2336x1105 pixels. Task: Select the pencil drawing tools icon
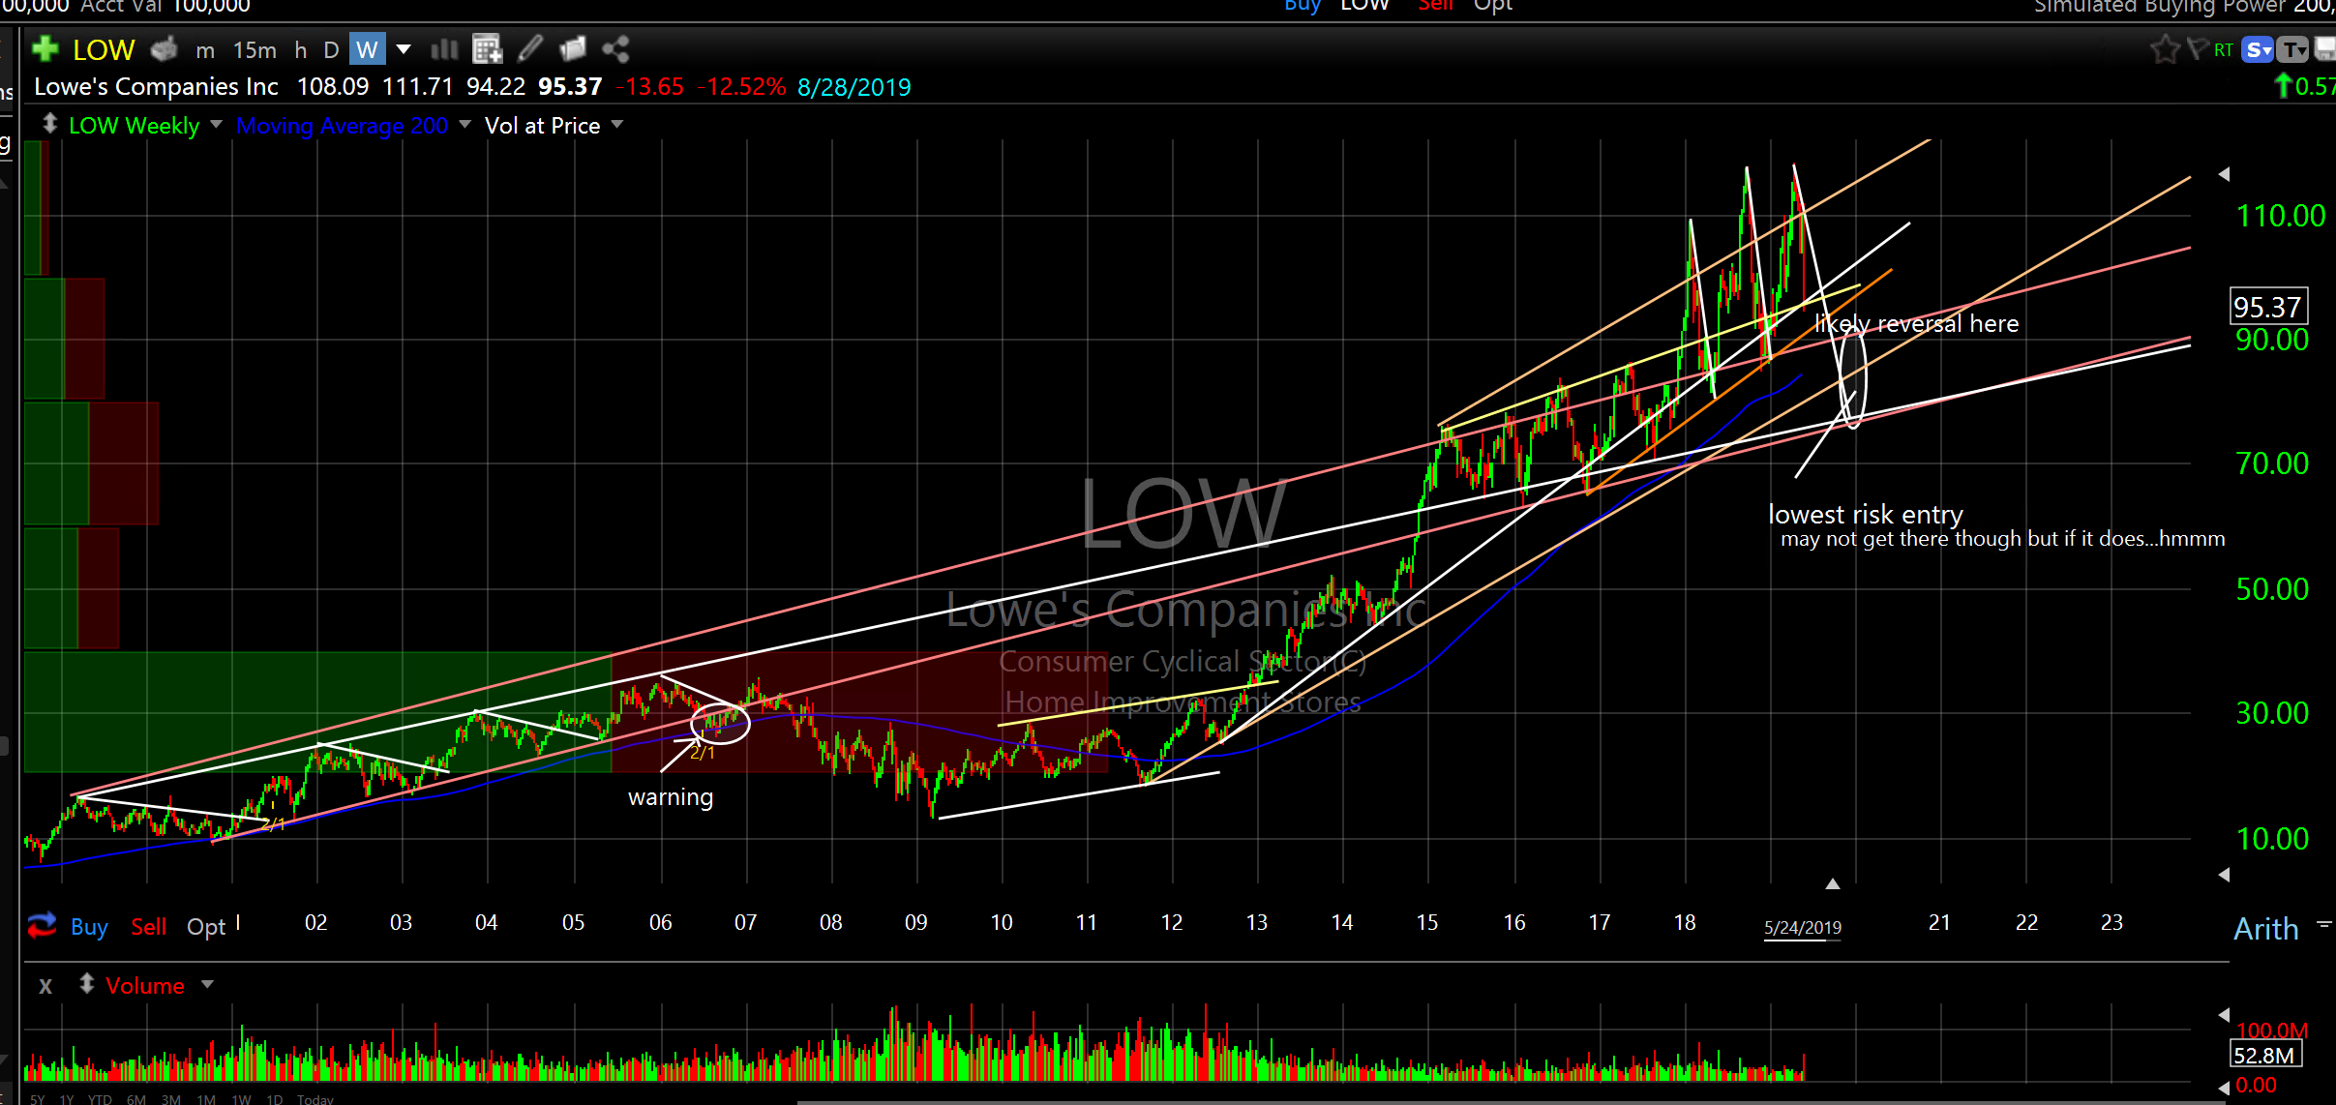pyautogui.click(x=530, y=48)
